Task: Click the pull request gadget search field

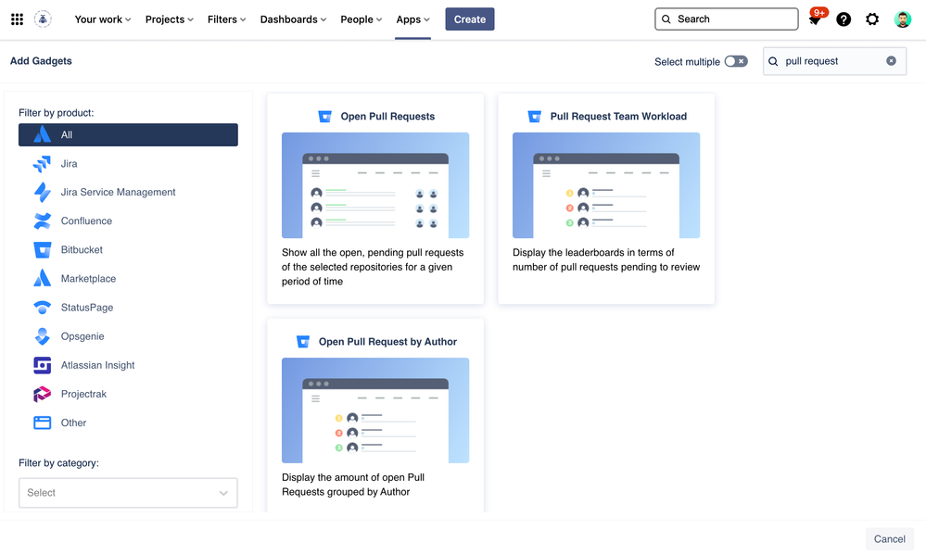Action: coord(834,61)
